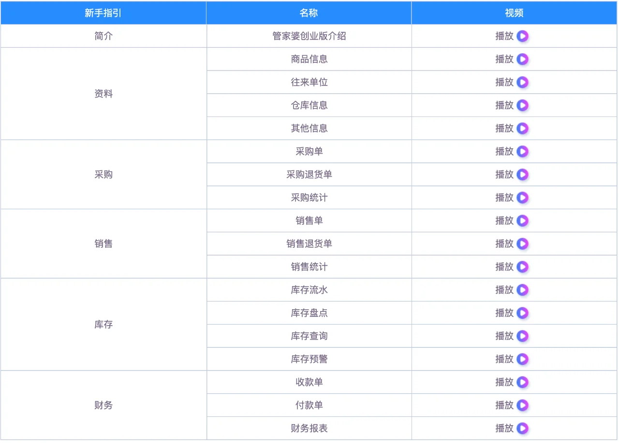Click the 收款单 name cell
The image size is (619, 443).
point(309,382)
